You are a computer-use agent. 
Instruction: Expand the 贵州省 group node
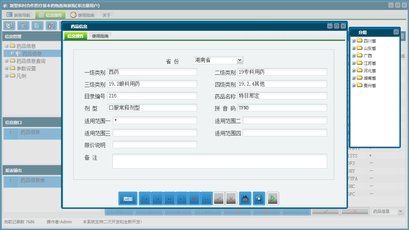click(354, 85)
